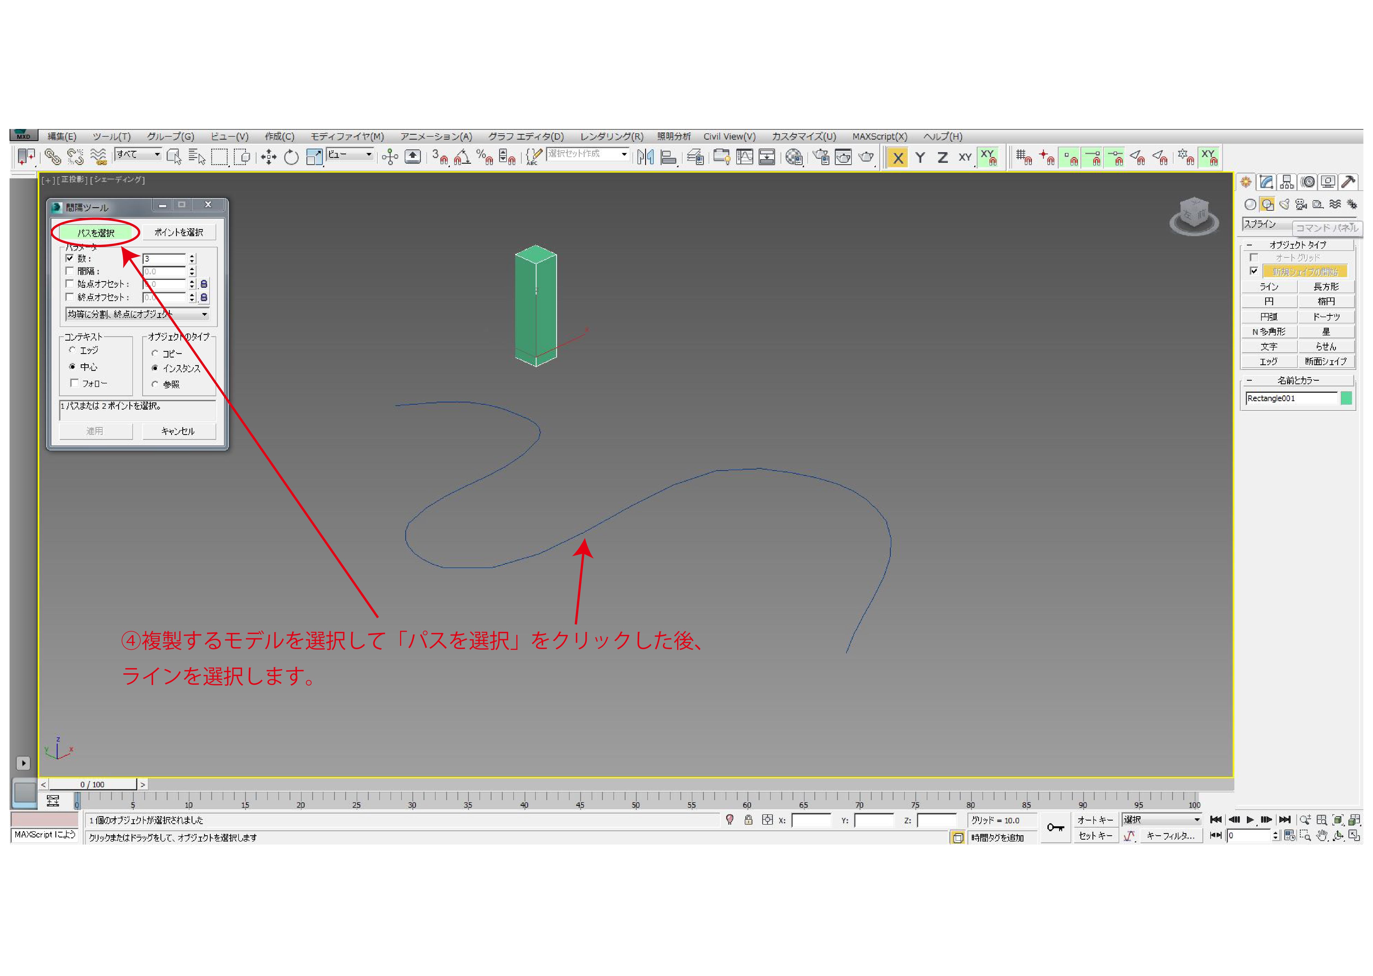Enable the 間隔 checkbox in Spacing Tool
Viewport: 1373px width, 976px height.
(70, 271)
